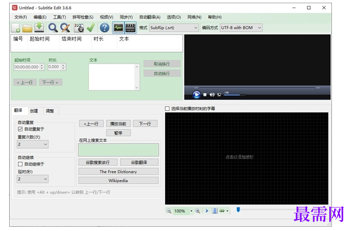Expand the 重复次数 dropdown
This screenshot has width=354, height=231.
coord(33,144)
